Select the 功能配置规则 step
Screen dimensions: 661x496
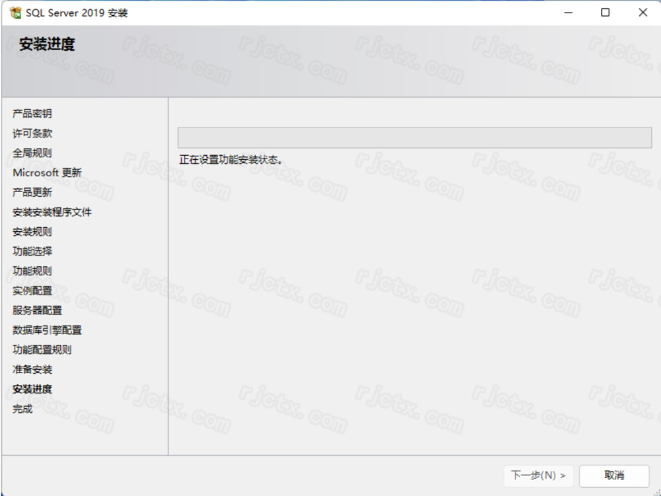coord(42,350)
